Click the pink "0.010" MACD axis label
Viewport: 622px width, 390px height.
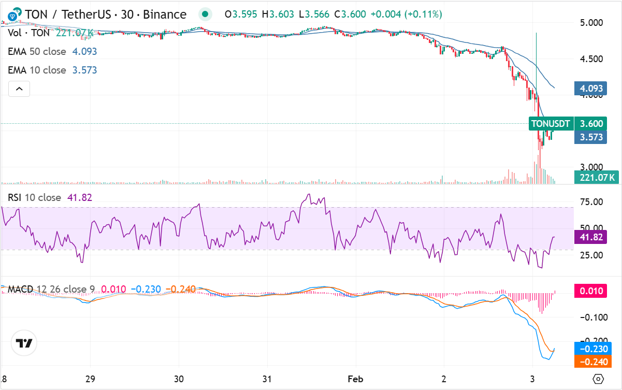click(591, 291)
